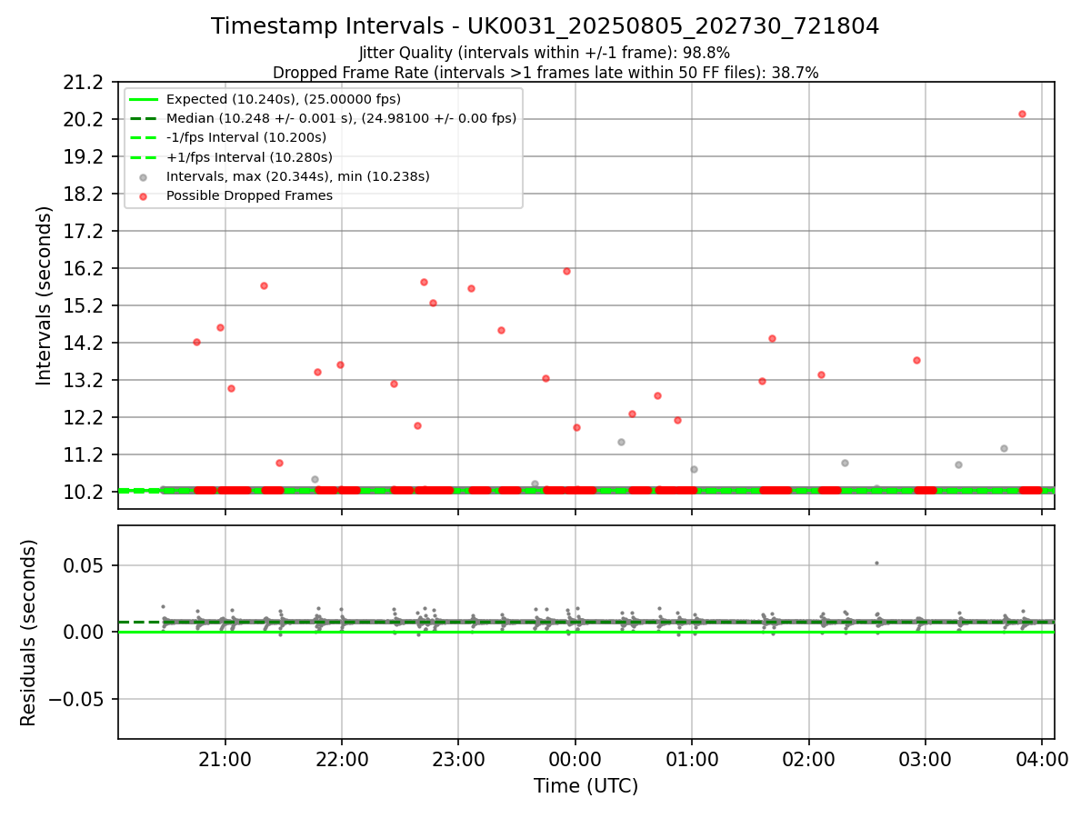
Task: Click the red marker beside "Possible Dropped Frames"
Action: click(143, 196)
